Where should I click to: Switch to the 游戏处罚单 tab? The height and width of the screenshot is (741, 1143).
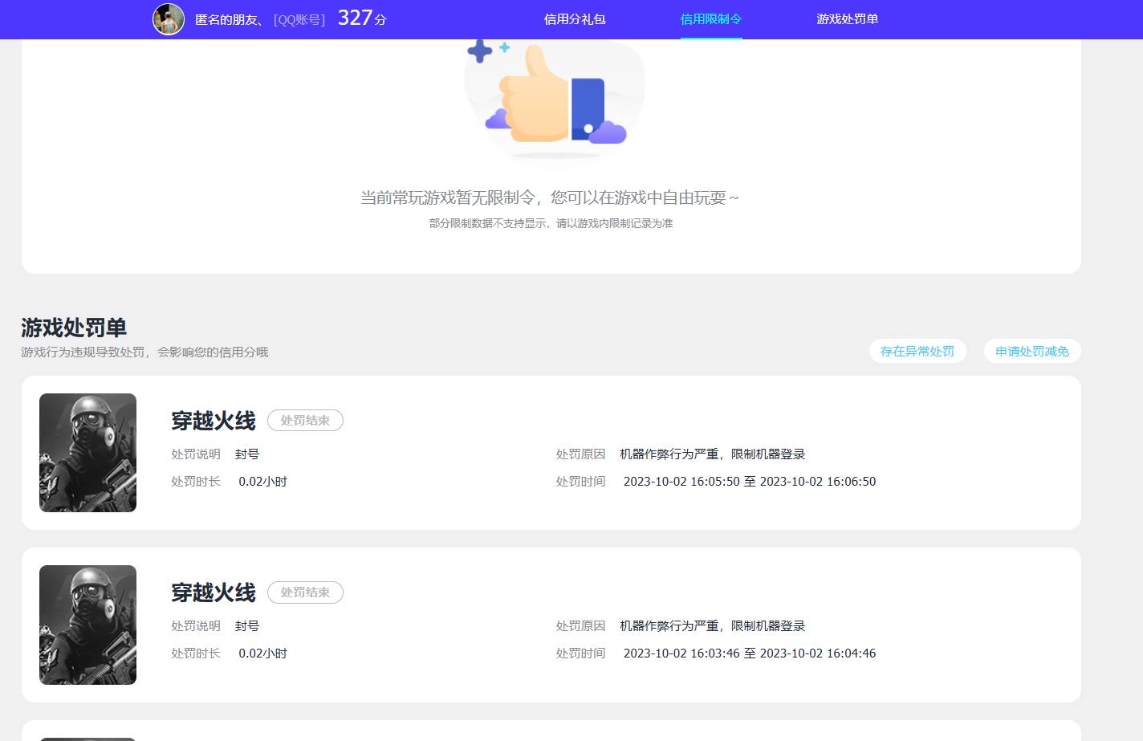[x=847, y=19]
